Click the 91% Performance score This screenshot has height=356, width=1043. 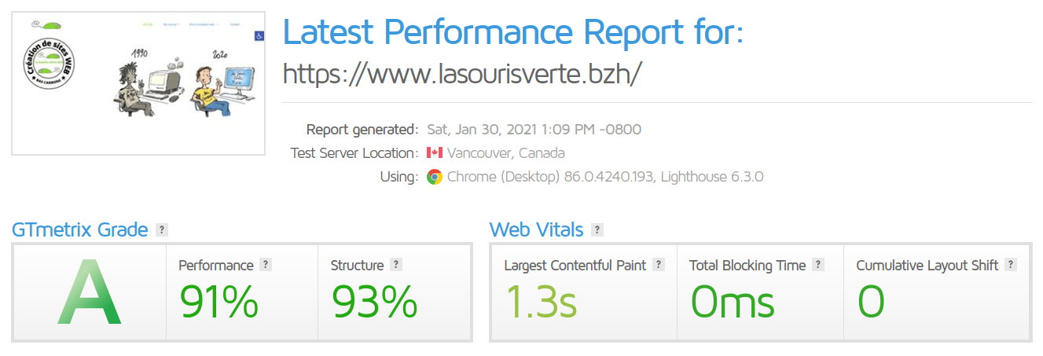(219, 302)
